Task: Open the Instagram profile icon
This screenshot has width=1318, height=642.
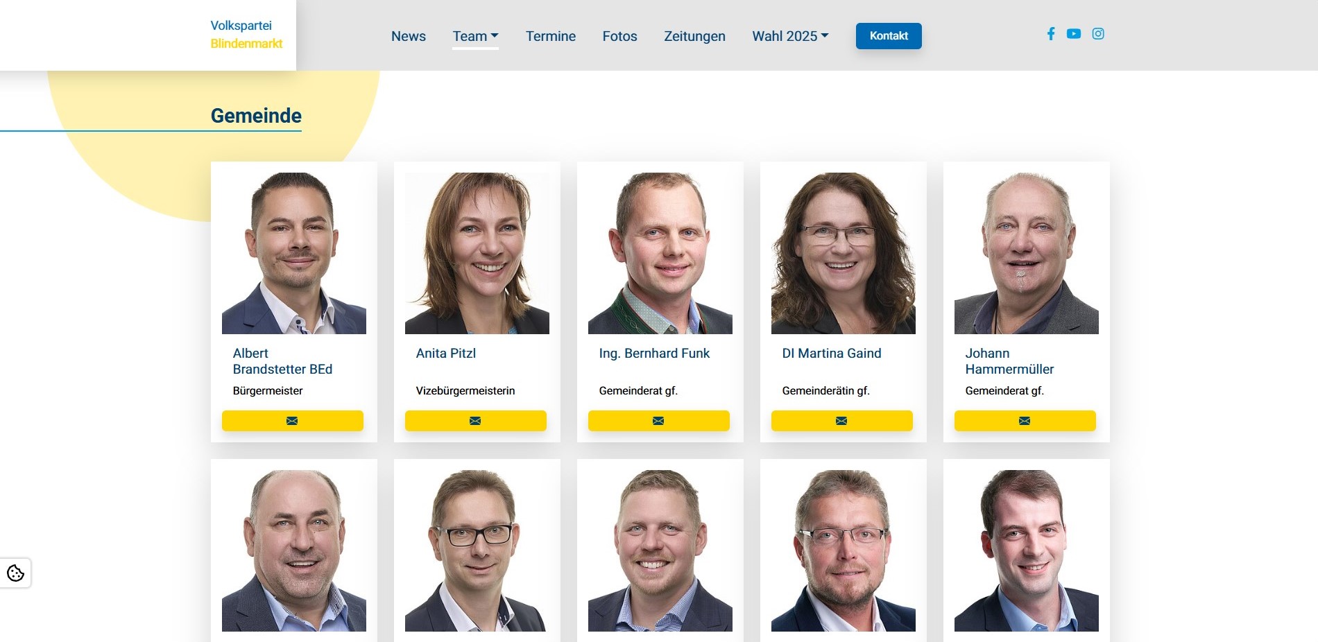Action: coord(1098,34)
